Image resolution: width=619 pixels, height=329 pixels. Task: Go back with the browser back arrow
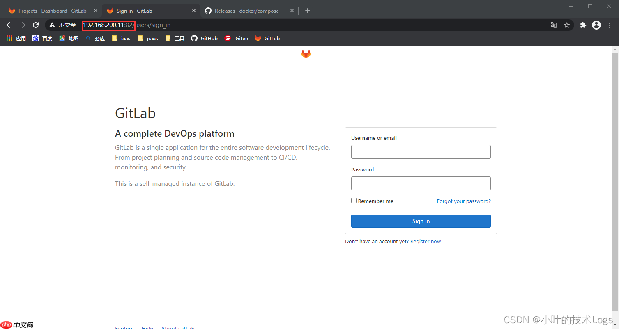coord(9,25)
